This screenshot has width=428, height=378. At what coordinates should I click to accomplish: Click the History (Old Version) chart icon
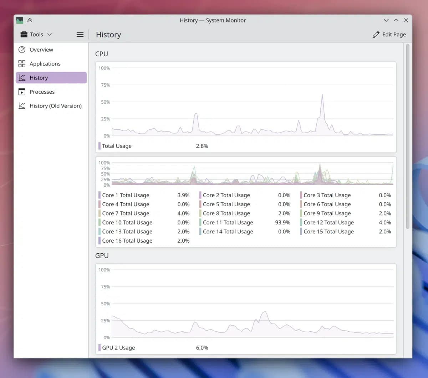(22, 106)
